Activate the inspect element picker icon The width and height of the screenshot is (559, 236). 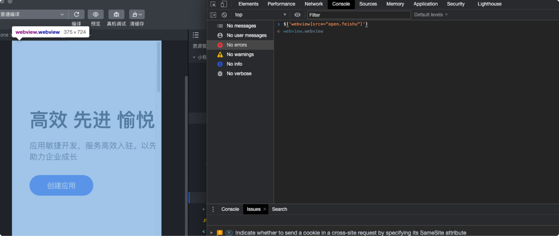tap(213, 4)
